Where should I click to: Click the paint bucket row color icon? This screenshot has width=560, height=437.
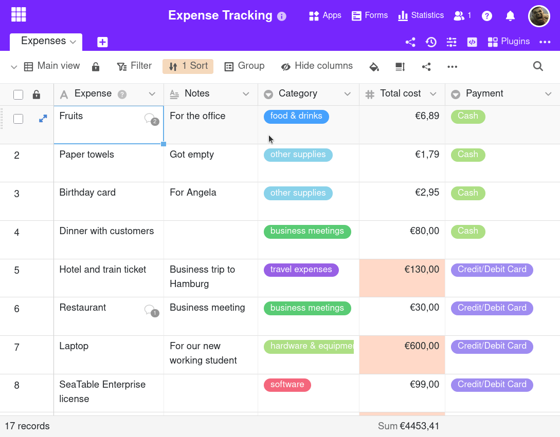(x=374, y=67)
